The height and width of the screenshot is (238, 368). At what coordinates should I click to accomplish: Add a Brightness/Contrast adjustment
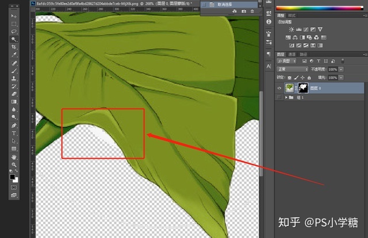point(292,29)
